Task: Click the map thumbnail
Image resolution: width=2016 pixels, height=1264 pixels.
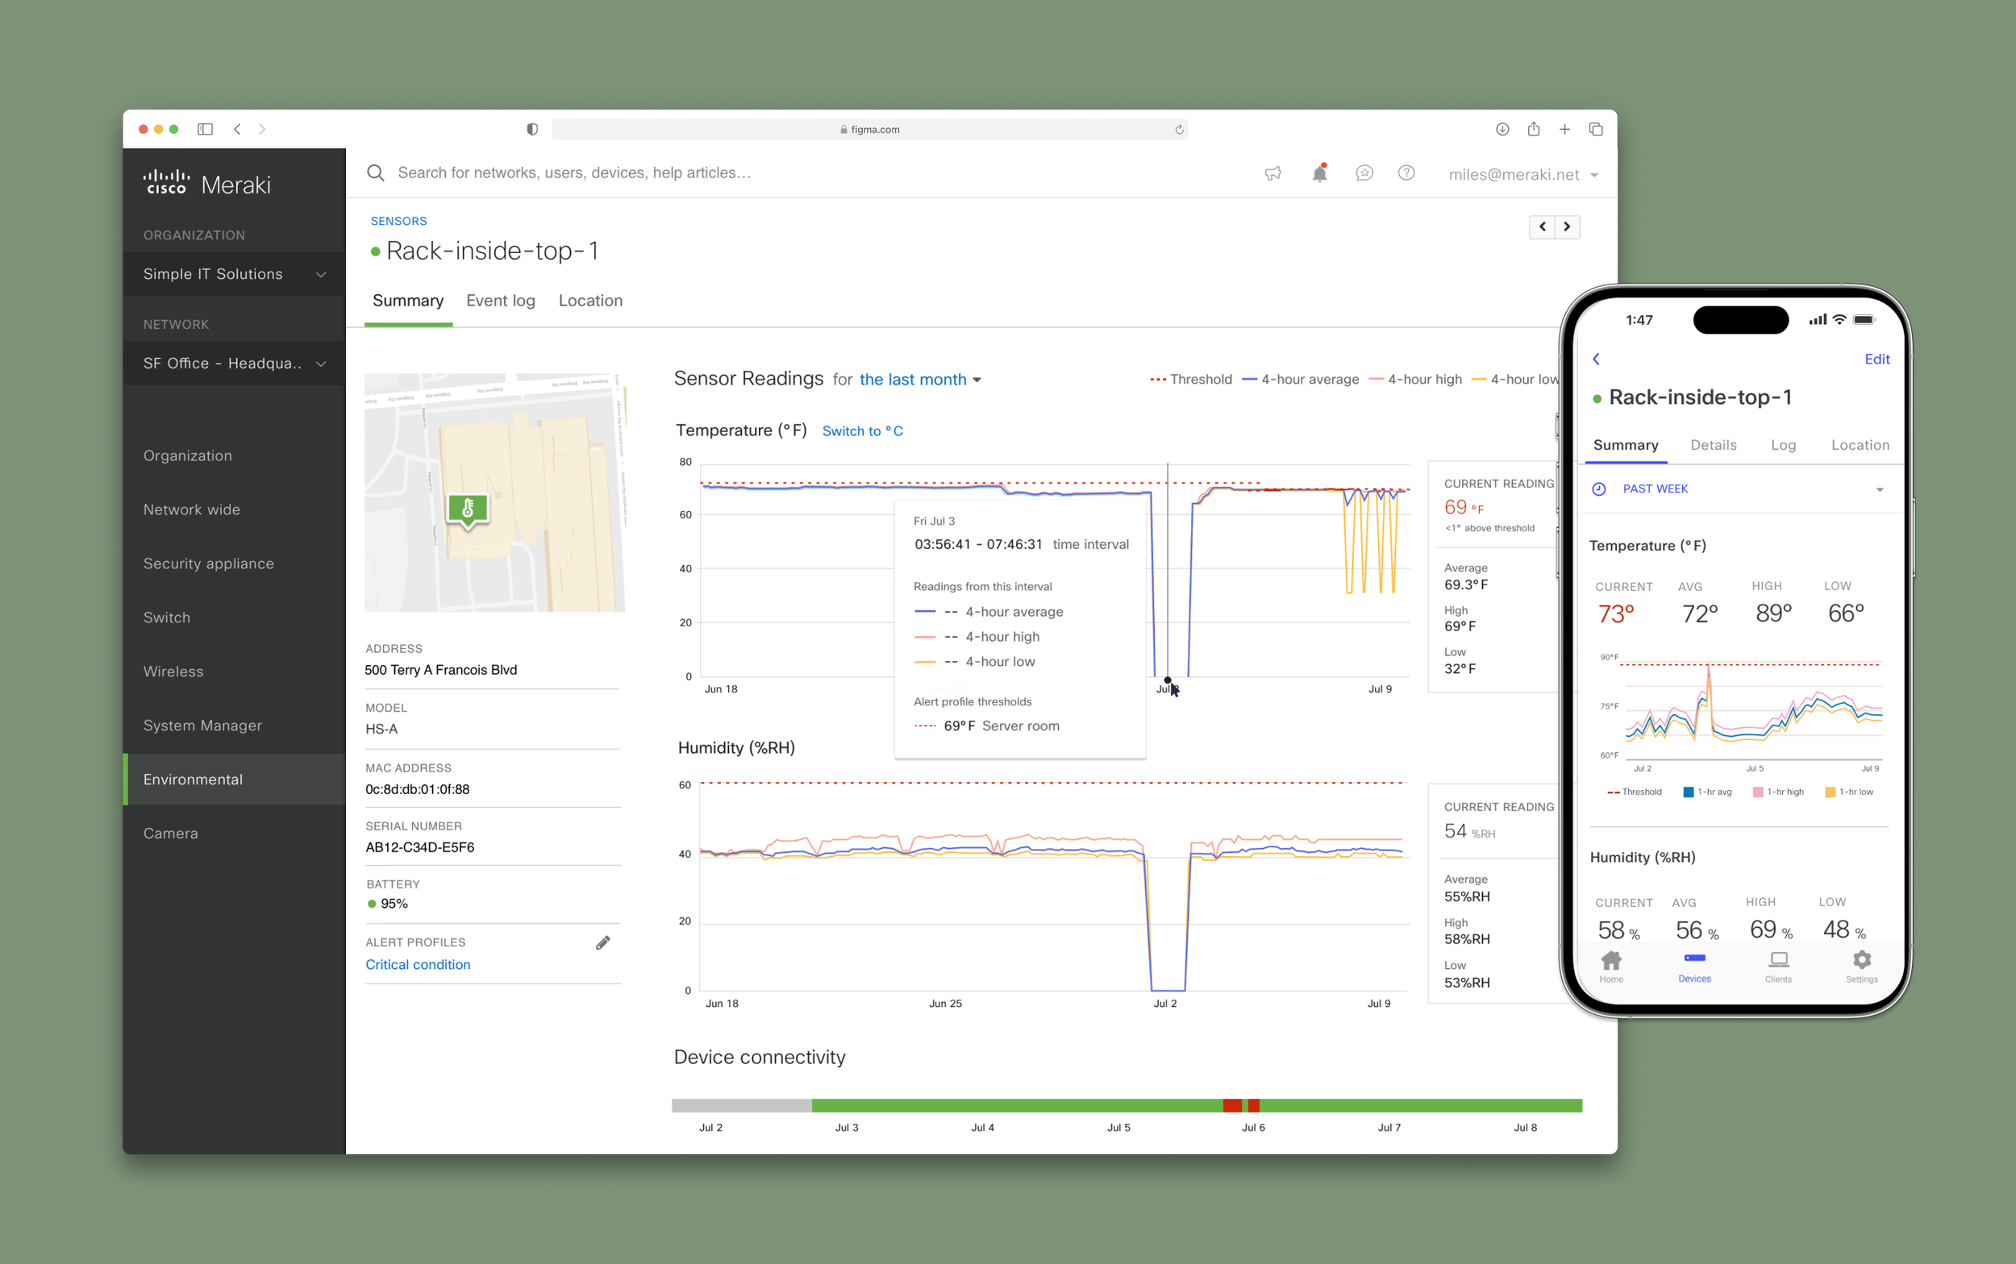Action: pyautogui.click(x=495, y=493)
